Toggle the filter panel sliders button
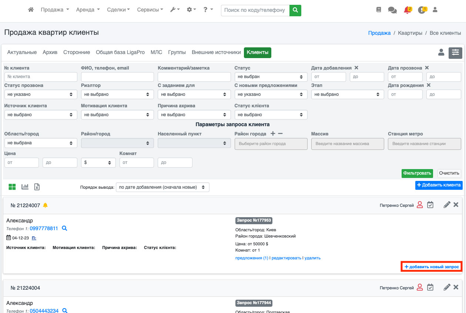 [455, 53]
